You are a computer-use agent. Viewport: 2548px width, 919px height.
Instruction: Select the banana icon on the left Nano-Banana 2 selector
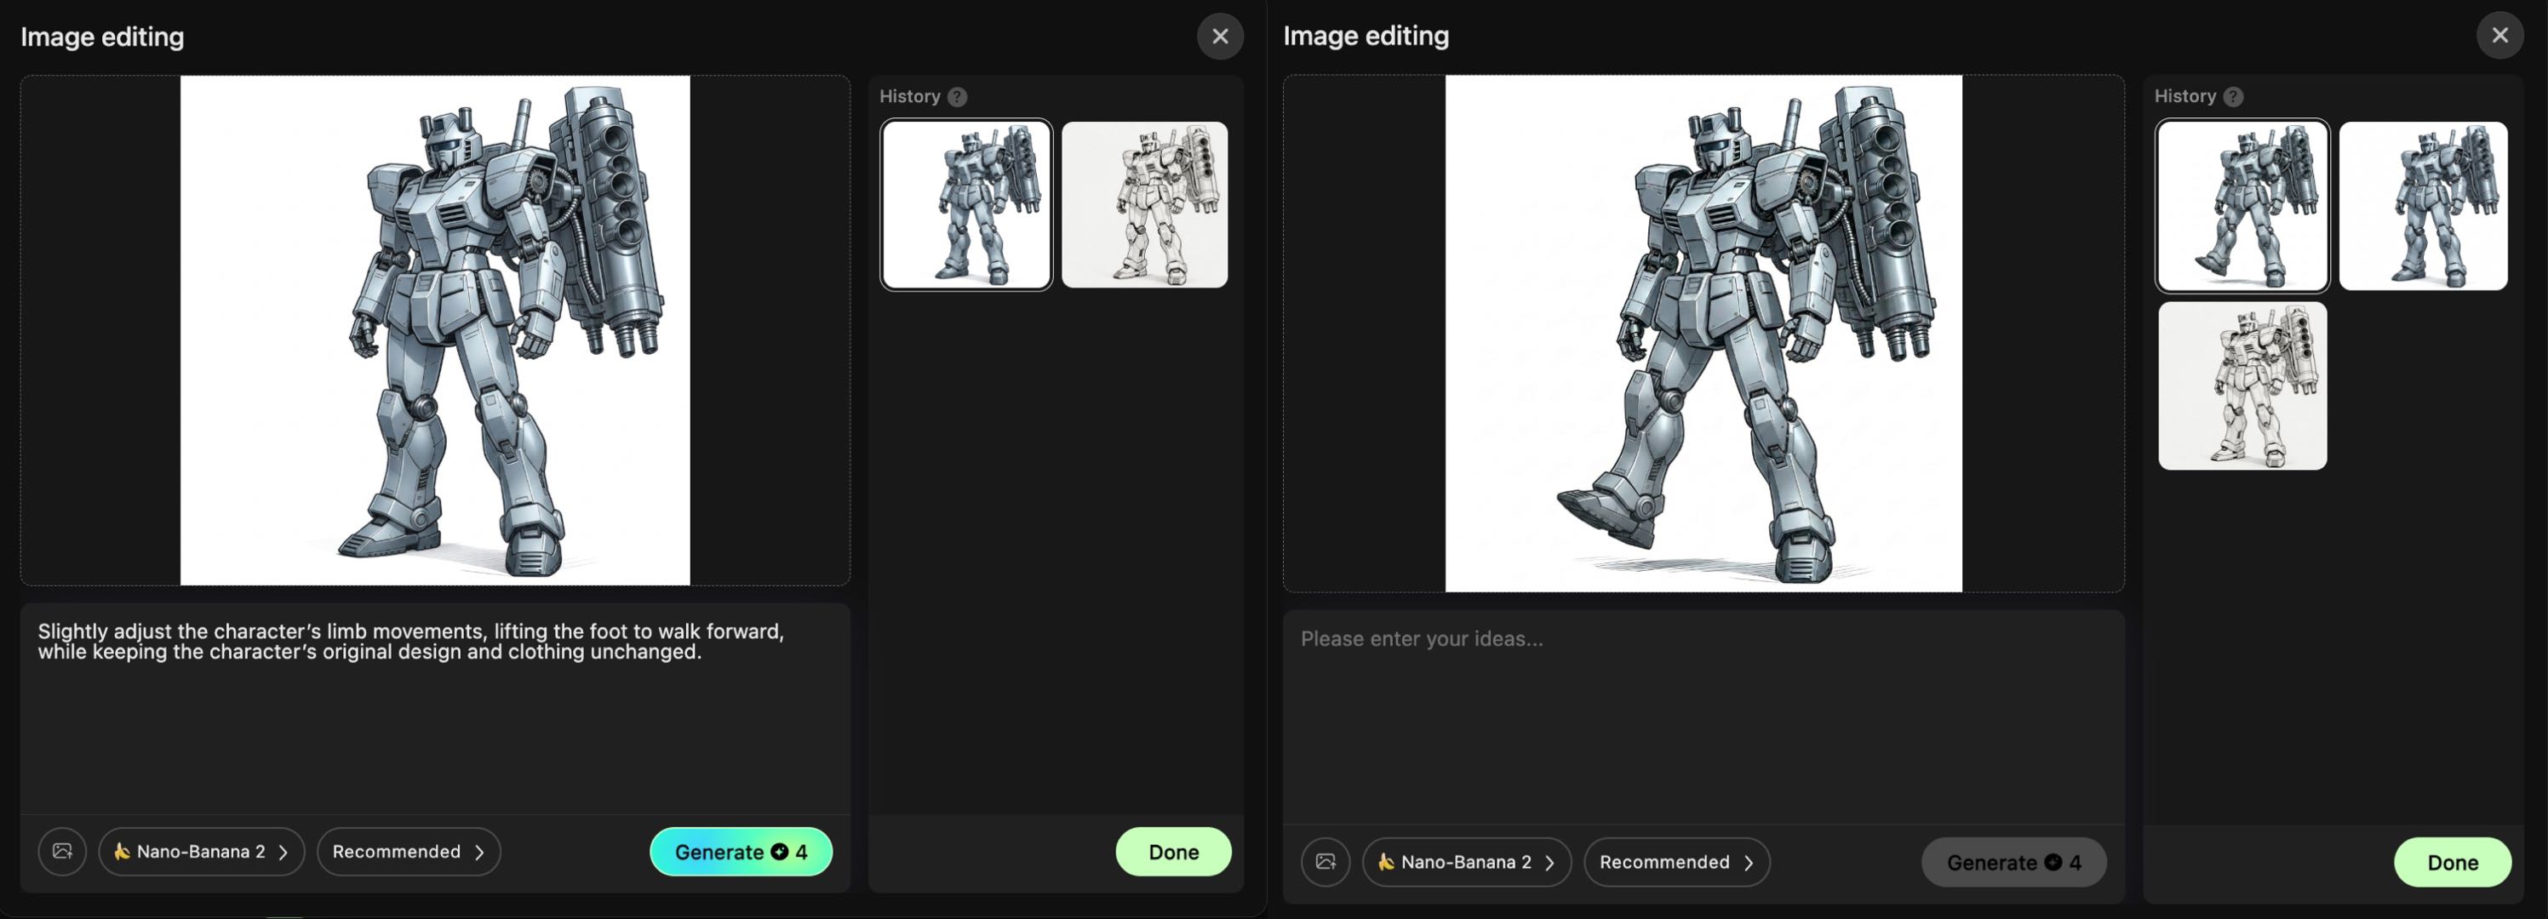point(122,851)
